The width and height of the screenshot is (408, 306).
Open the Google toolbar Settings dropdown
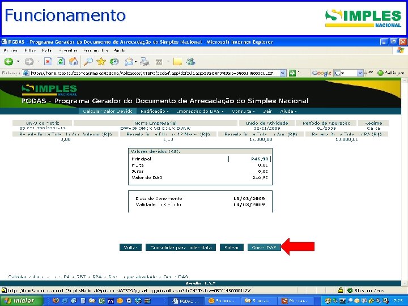(x=390, y=73)
